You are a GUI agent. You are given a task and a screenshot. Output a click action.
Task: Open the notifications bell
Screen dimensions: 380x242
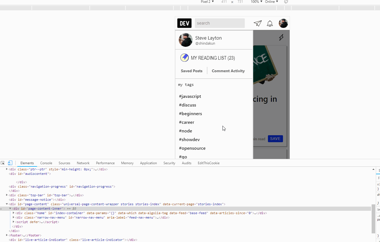coord(270,23)
